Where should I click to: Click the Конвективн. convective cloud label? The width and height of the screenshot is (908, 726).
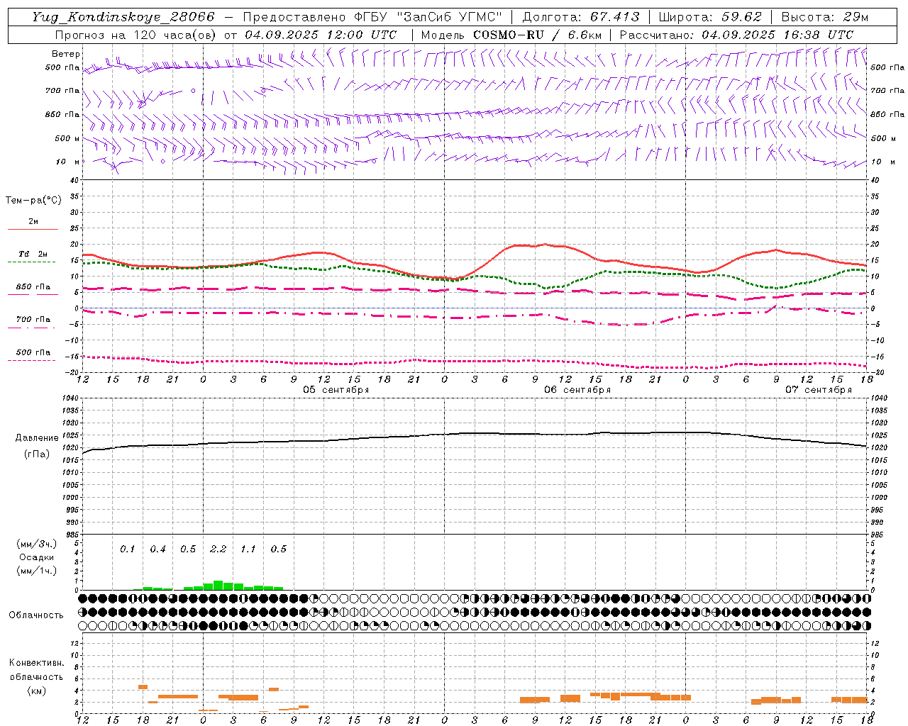[x=36, y=663]
